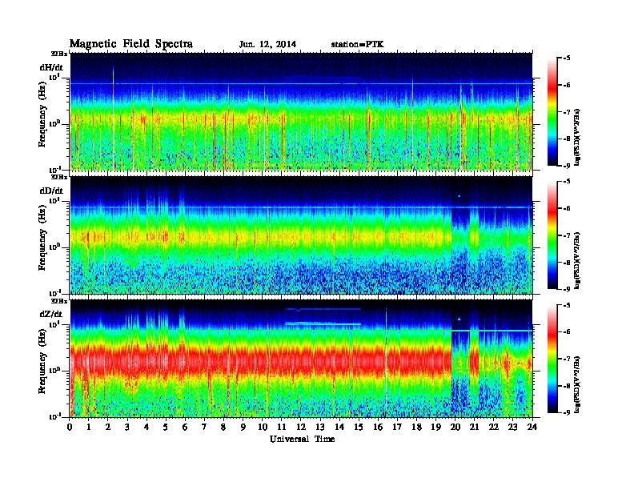Click hour label "7" on time axis

pos(204,427)
